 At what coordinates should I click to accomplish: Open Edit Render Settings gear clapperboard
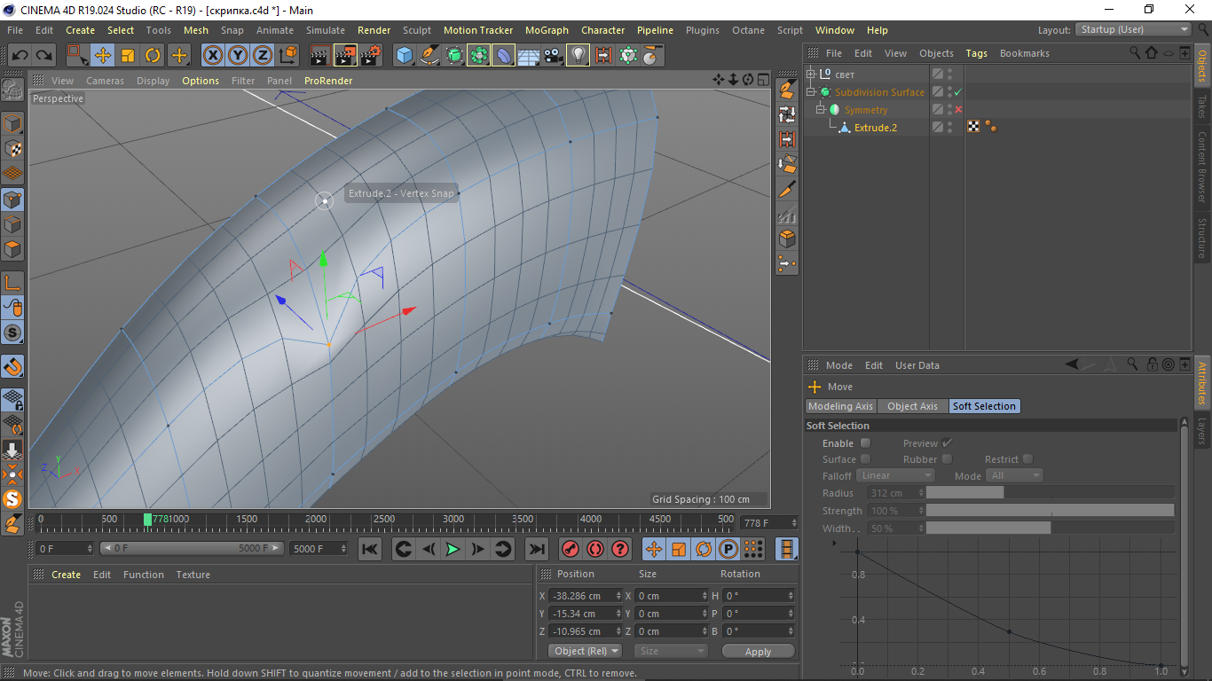(371, 55)
